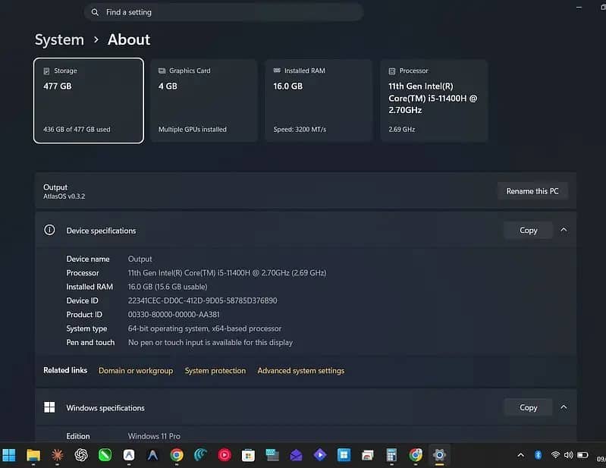Open the purple diamond play icon app

pyautogui.click(x=320, y=455)
